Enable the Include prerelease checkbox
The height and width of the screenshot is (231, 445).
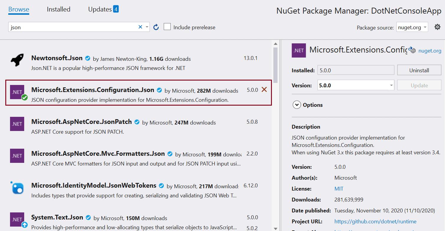[x=167, y=27]
